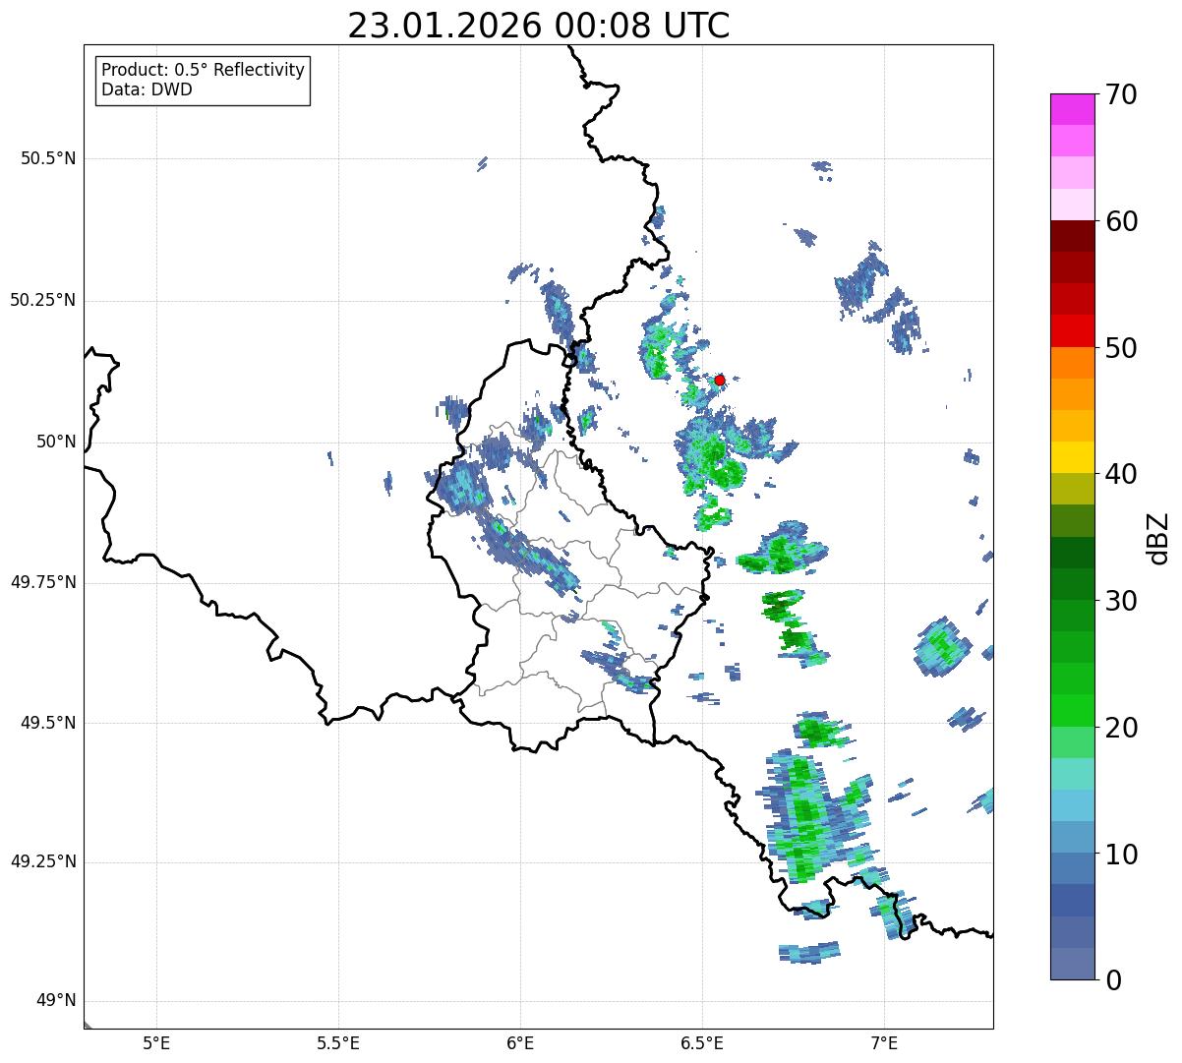Click the olive swatch just below 40

point(1073,490)
